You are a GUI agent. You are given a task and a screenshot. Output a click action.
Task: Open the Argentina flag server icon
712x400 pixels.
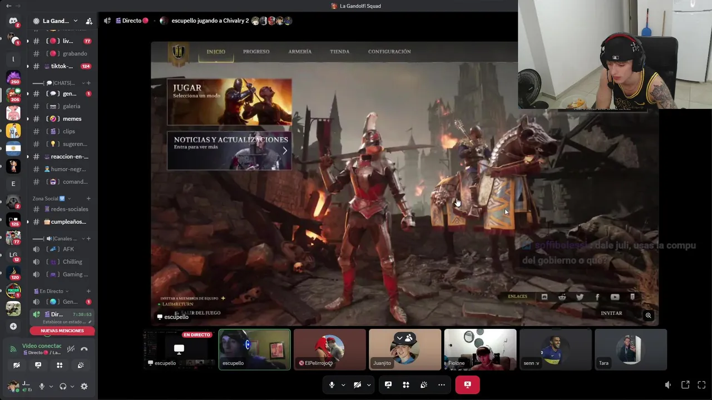tap(13, 148)
